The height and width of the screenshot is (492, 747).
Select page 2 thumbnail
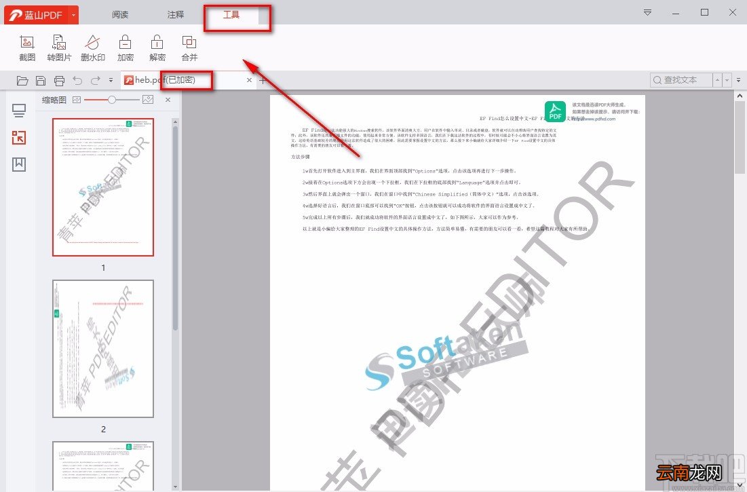[103, 349]
